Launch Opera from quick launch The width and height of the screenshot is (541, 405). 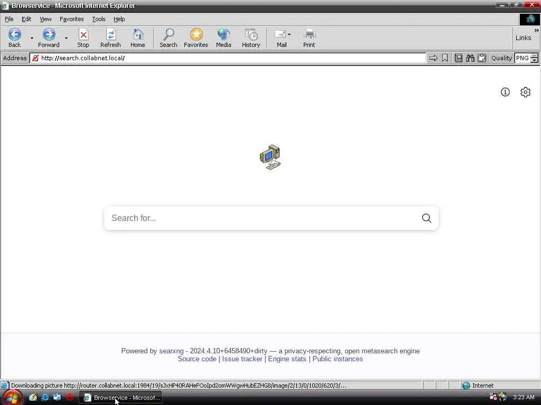click(69, 398)
